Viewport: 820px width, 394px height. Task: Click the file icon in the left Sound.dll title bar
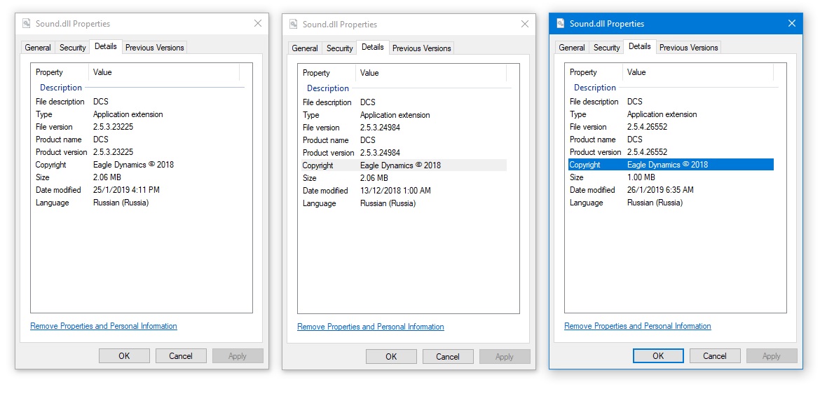click(x=27, y=24)
